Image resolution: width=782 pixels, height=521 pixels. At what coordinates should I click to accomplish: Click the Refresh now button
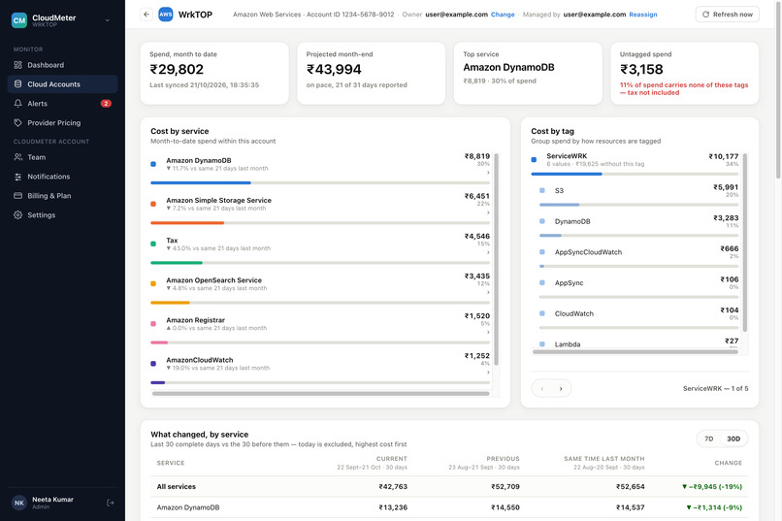tap(727, 15)
